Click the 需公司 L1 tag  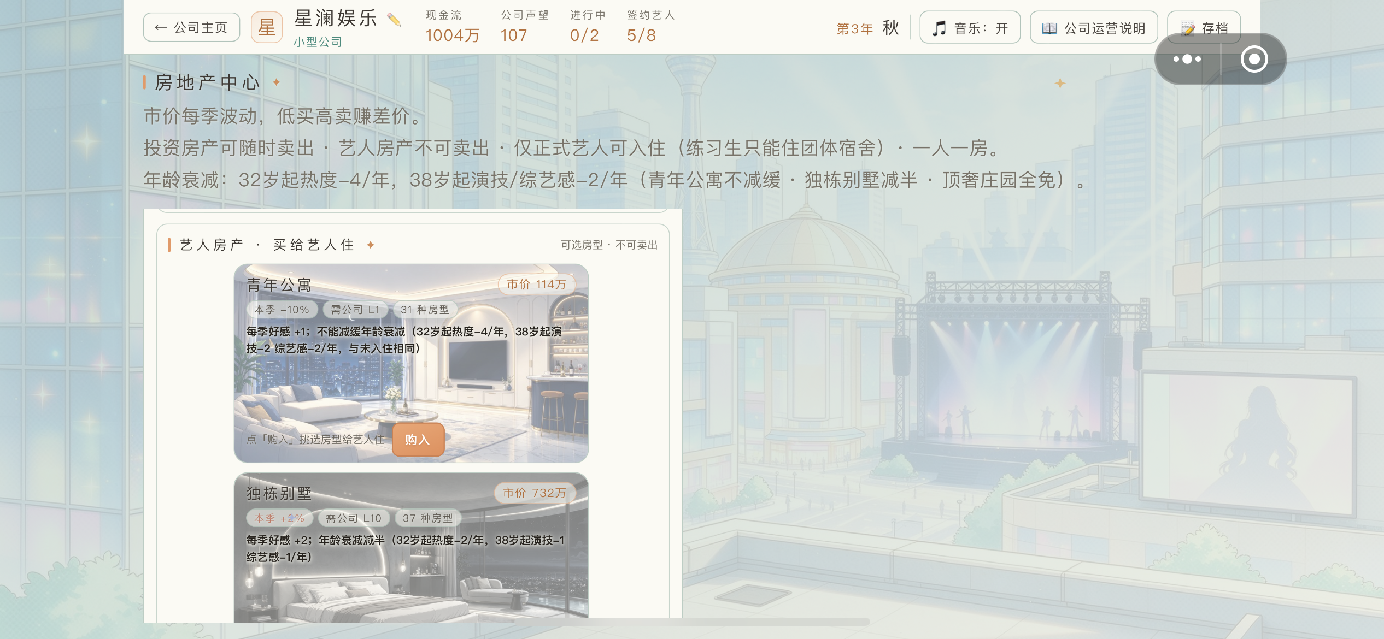coord(355,310)
